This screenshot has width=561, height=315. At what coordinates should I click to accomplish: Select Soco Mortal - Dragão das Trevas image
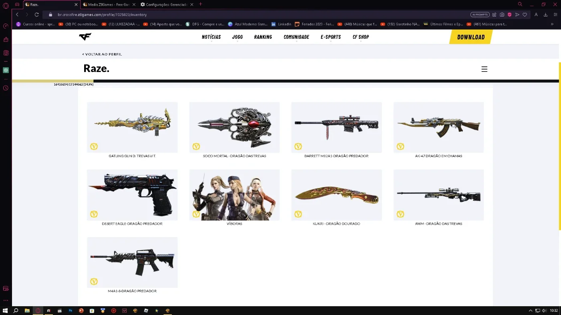(x=234, y=127)
